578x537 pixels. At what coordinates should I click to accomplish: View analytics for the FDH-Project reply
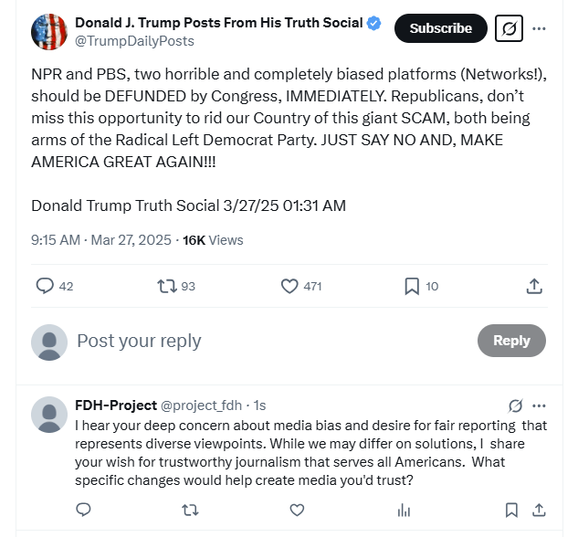pos(404,510)
